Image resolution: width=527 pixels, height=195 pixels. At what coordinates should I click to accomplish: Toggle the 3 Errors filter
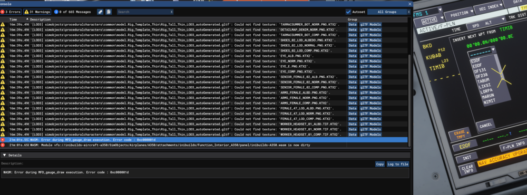(x=11, y=12)
